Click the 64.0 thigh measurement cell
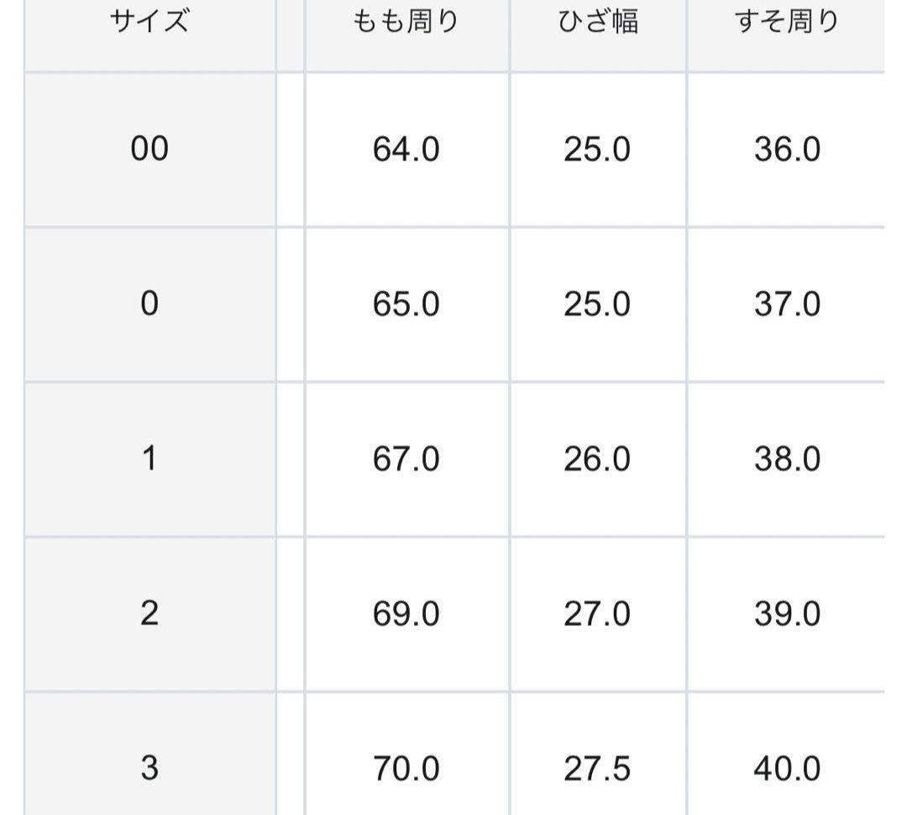This screenshot has height=815, width=907. 406,150
